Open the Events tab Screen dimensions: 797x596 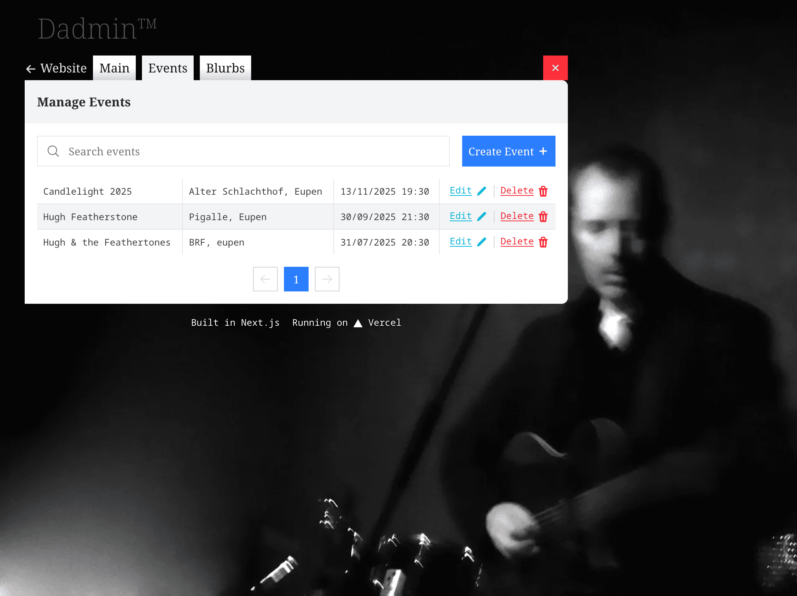click(x=168, y=68)
